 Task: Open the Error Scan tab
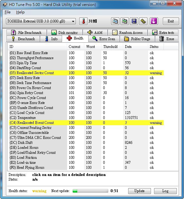click(x=104, y=39)
